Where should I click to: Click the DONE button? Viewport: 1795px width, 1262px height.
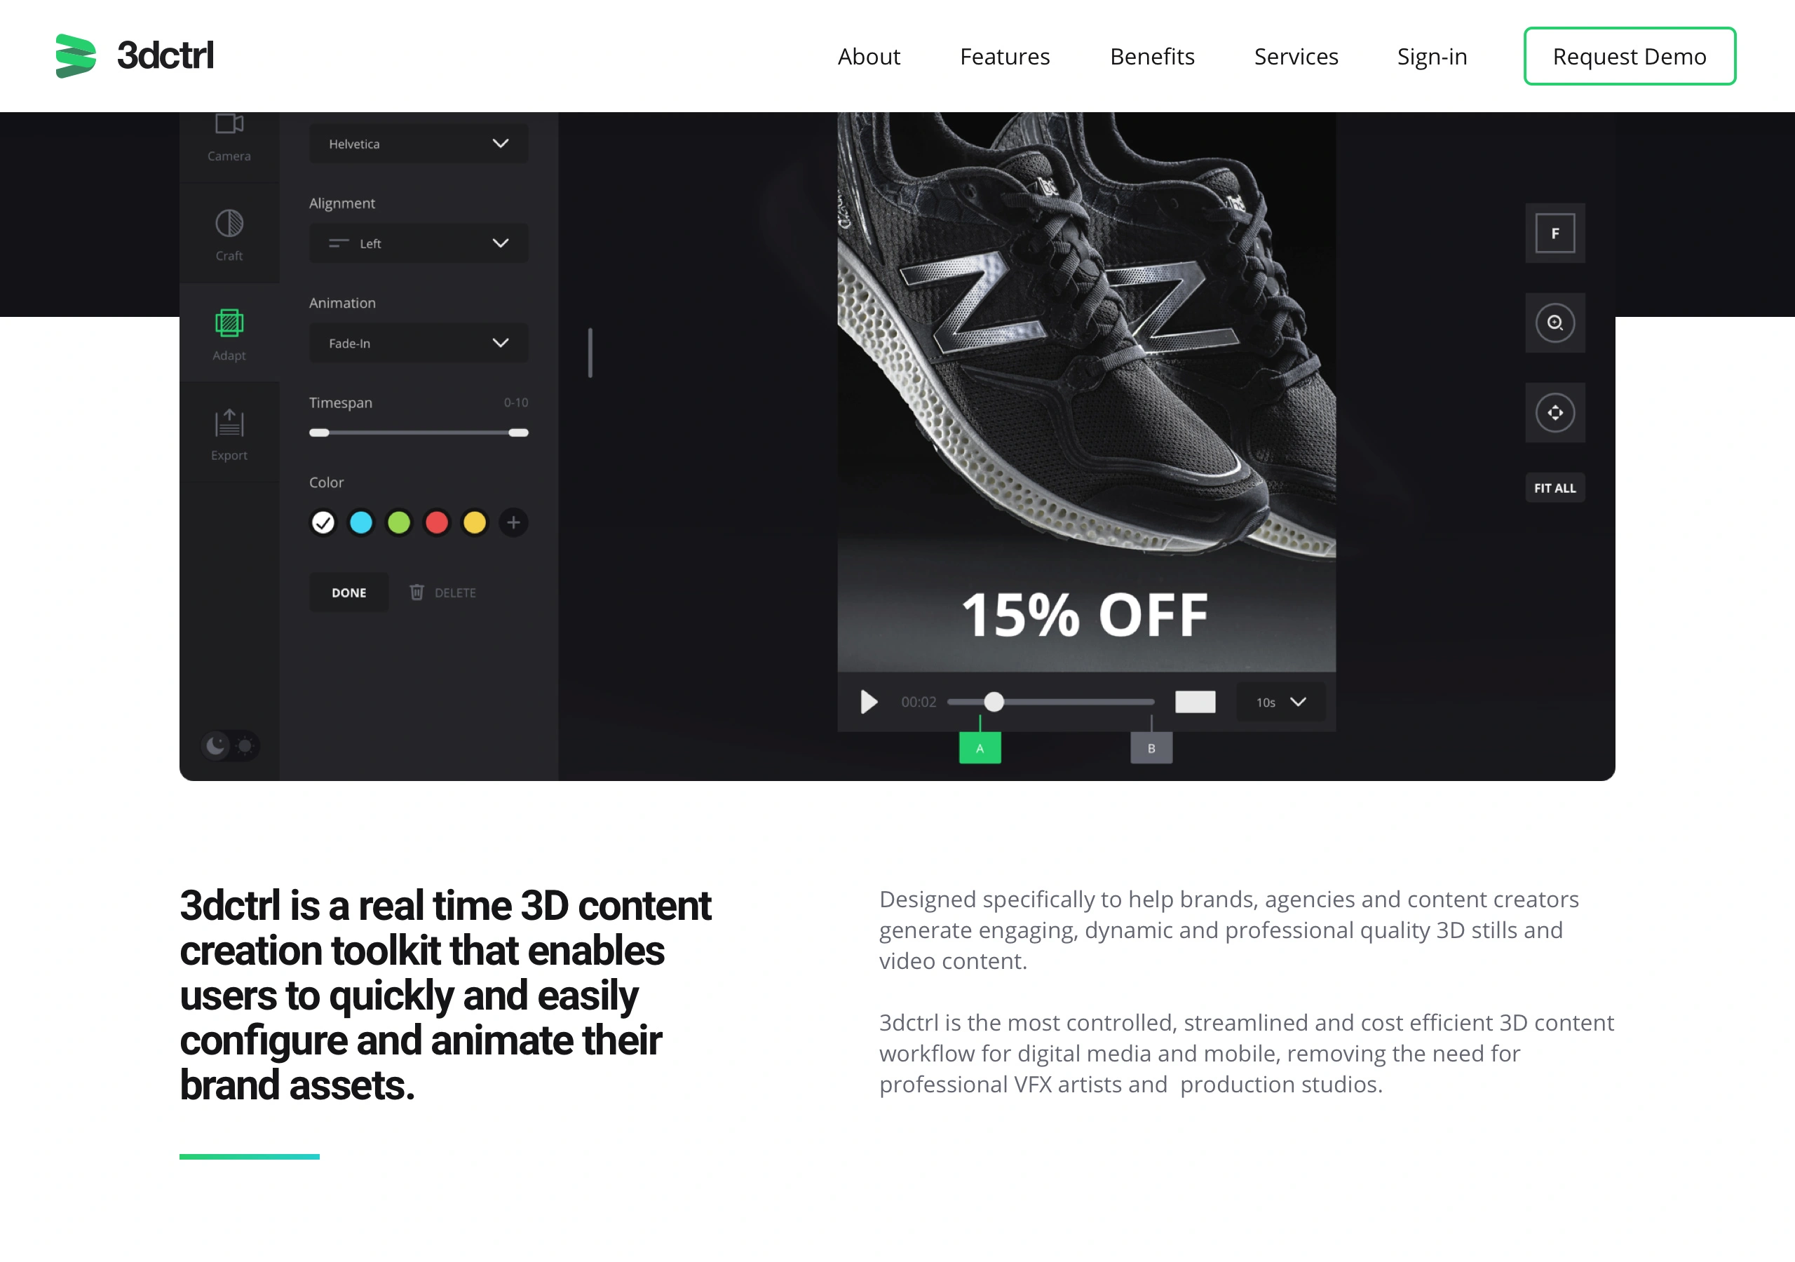(x=348, y=592)
